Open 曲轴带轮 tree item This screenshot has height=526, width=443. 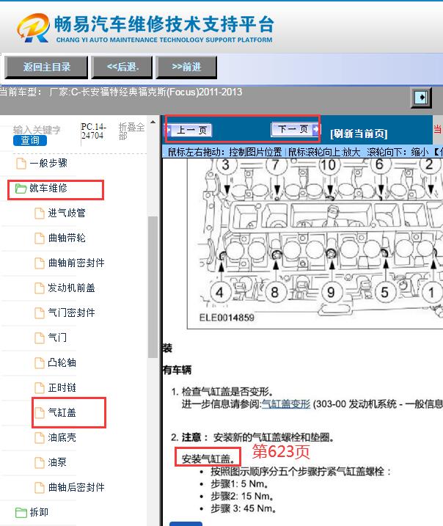(x=67, y=238)
